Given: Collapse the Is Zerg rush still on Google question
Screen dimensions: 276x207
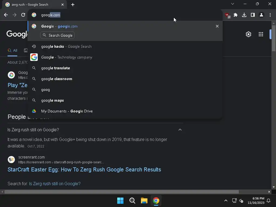Looking at the screenshot, I should (x=180, y=130).
